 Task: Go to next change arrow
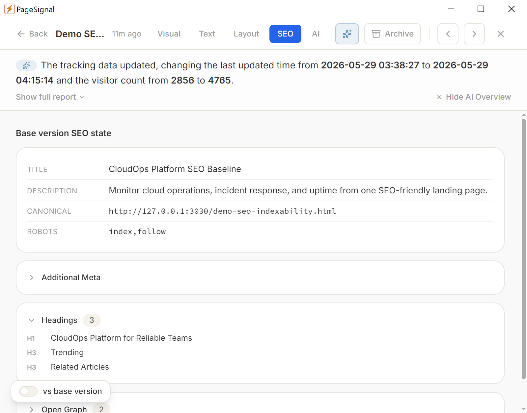[474, 34]
